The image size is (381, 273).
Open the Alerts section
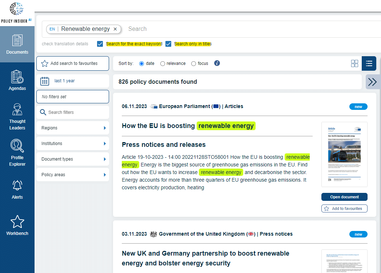coord(17,189)
